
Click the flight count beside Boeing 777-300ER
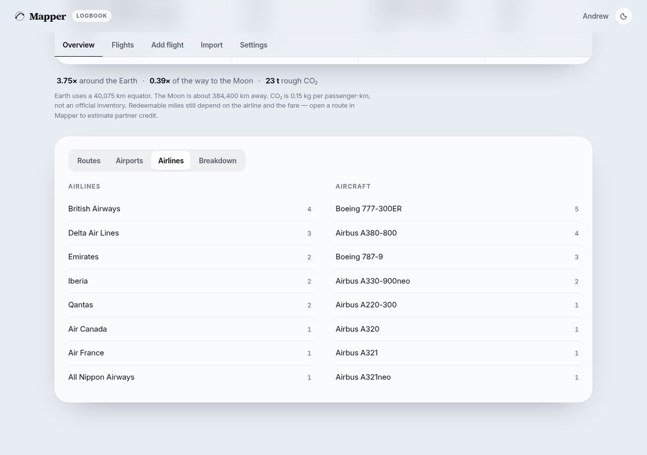click(x=577, y=209)
